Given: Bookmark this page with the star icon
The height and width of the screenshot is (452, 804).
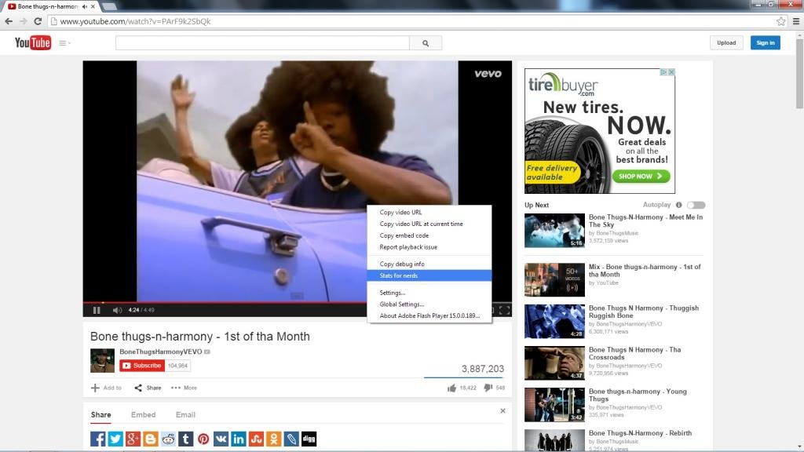Looking at the screenshot, I should (x=781, y=21).
